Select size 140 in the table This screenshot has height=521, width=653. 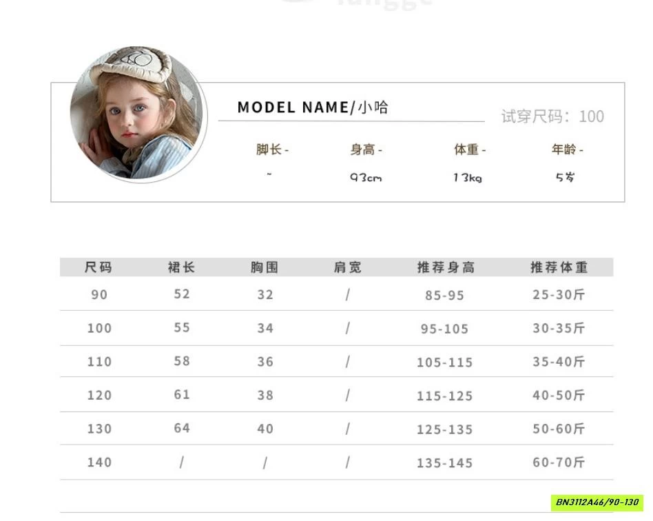click(x=99, y=462)
